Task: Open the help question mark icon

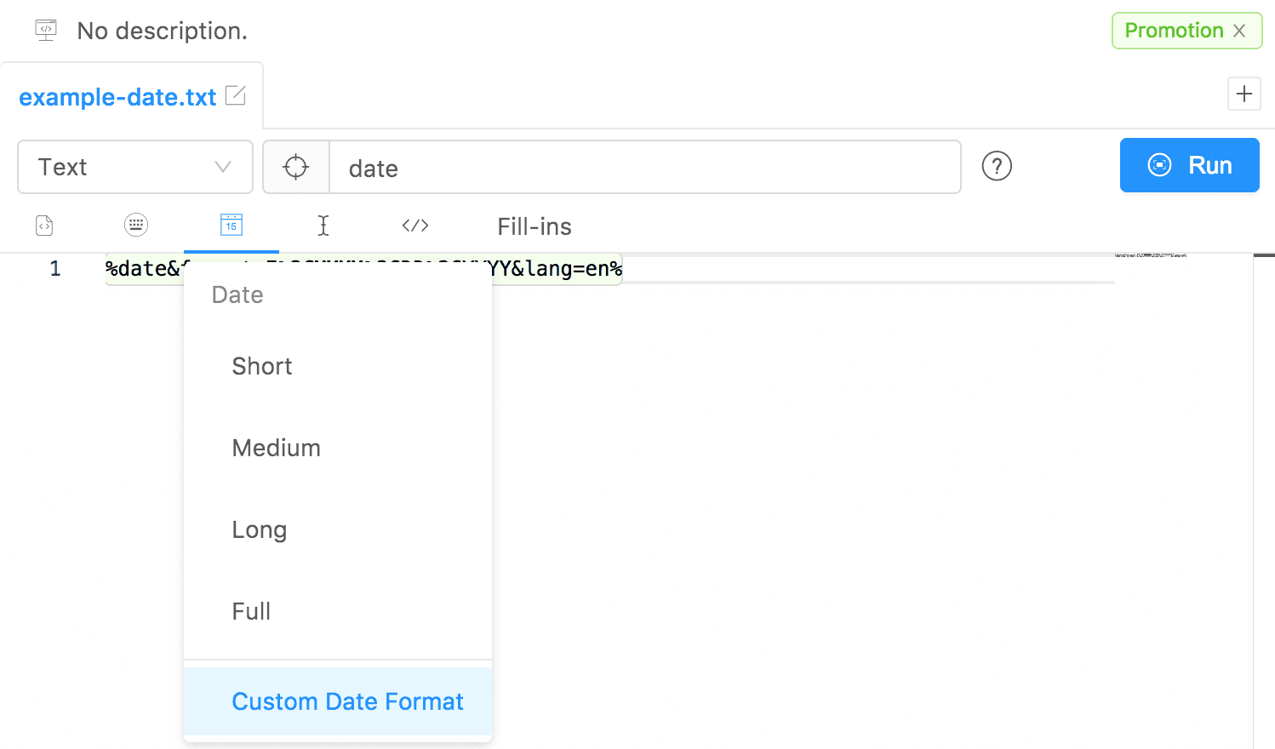Action: tap(997, 166)
